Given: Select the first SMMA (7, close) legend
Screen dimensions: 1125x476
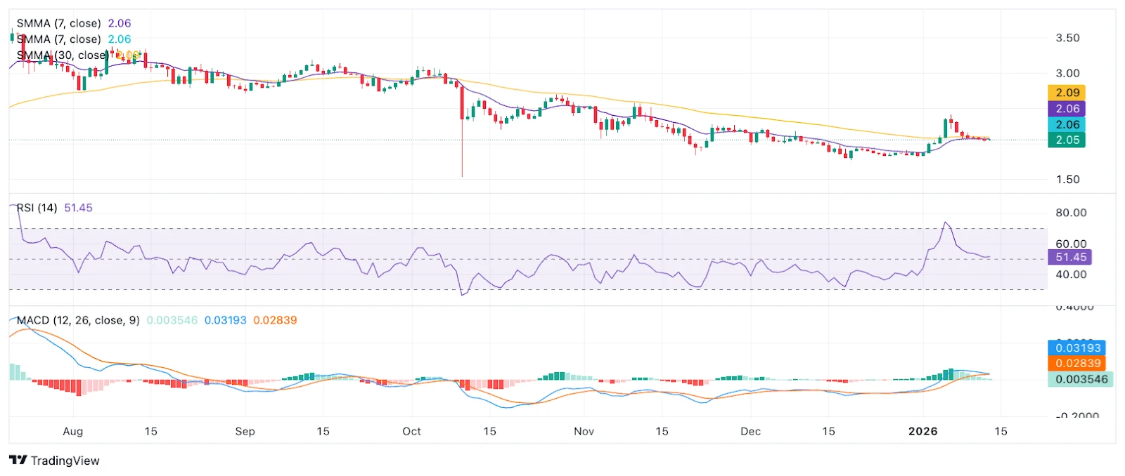Looking at the screenshot, I should pos(58,23).
